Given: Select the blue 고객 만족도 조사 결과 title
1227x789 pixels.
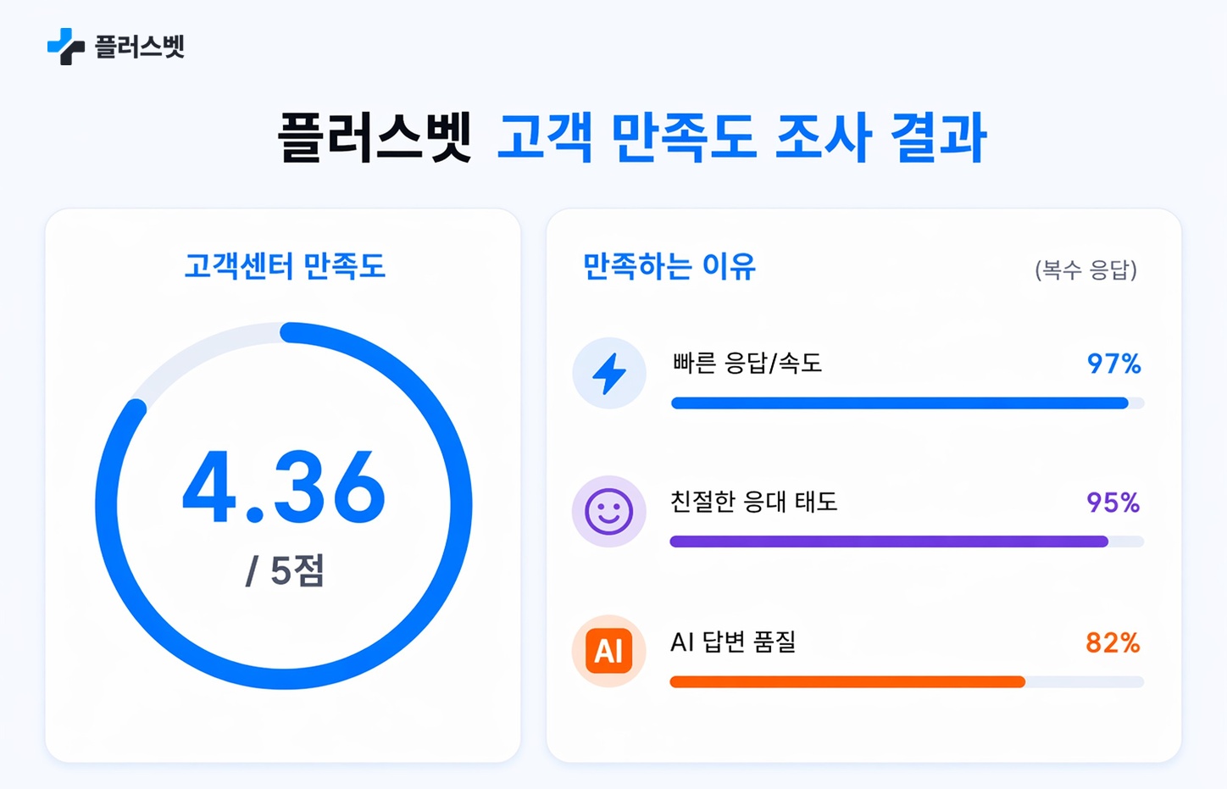Looking at the screenshot, I should point(741,138).
